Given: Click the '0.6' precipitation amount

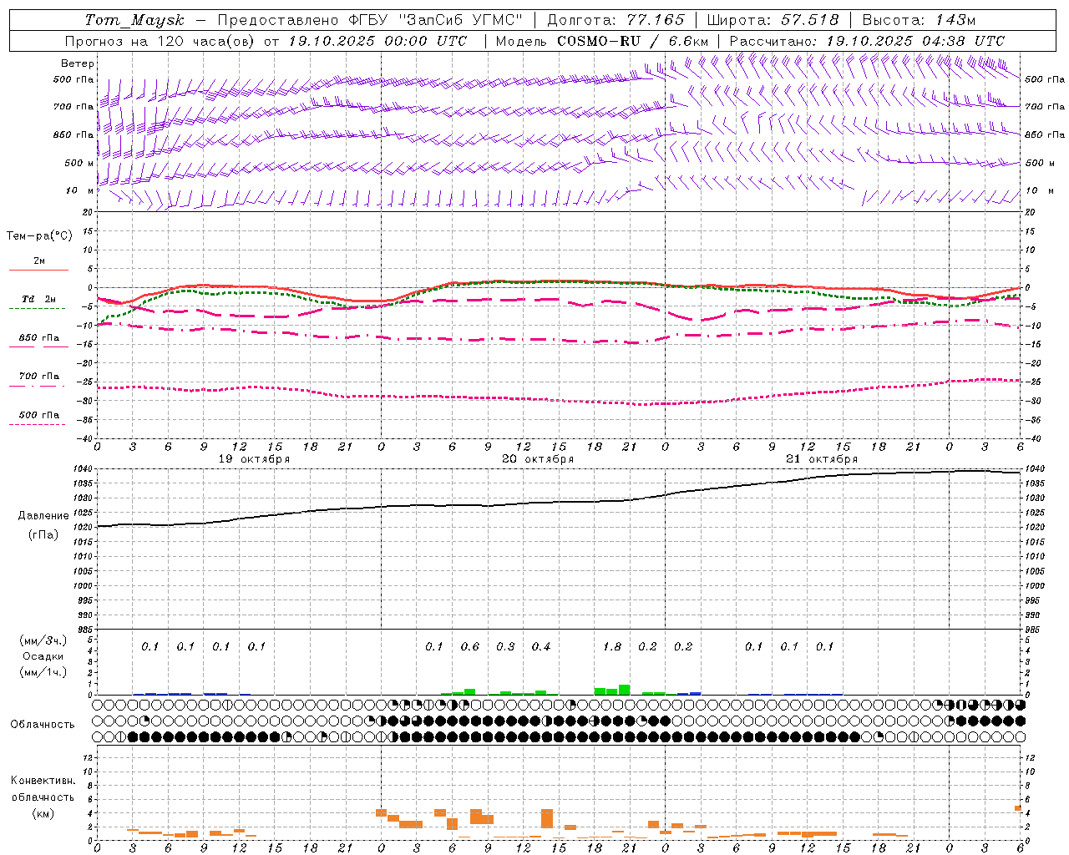Looking at the screenshot, I should tap(470, 646).
